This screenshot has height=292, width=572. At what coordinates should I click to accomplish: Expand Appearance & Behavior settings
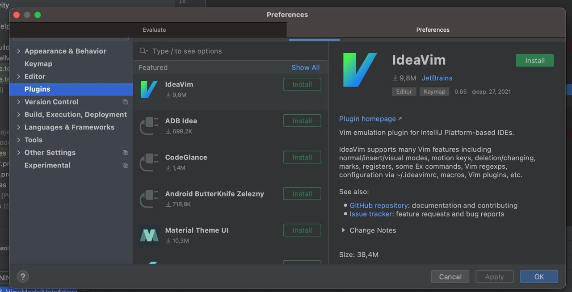coord(18,51)
